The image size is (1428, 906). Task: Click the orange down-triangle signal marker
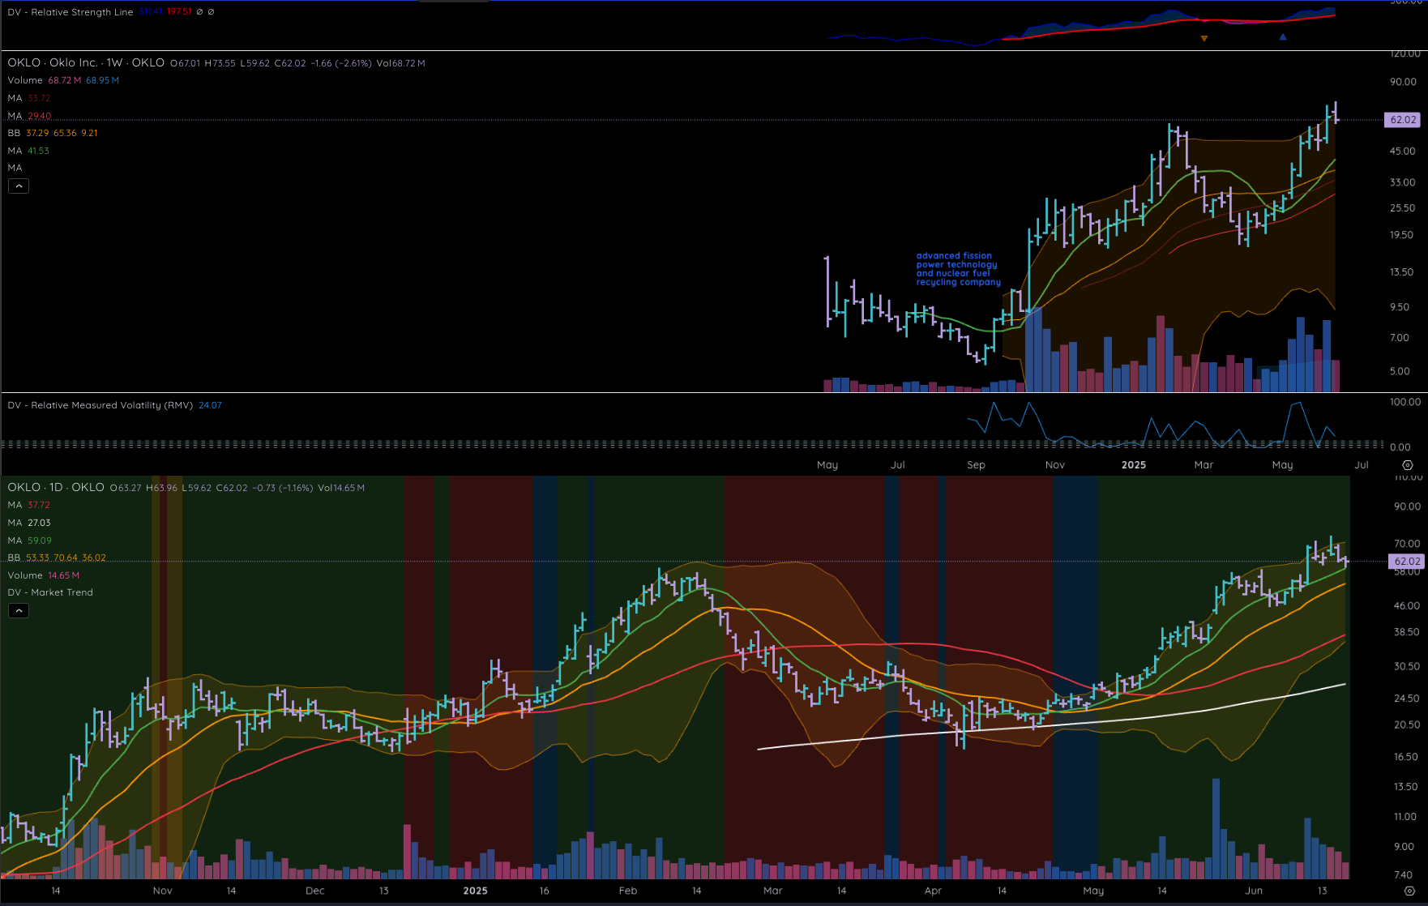pyautogui.click(x=1204, y=38)
